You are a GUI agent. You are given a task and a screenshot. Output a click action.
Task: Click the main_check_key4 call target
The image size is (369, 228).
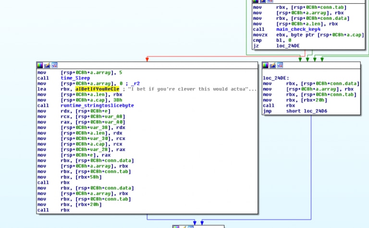298,29
